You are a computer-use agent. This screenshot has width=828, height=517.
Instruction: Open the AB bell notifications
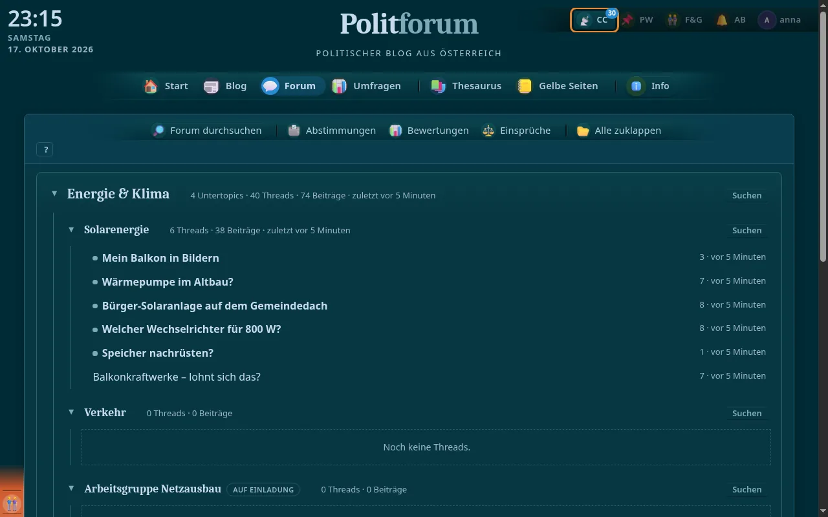tap(731, 20)
